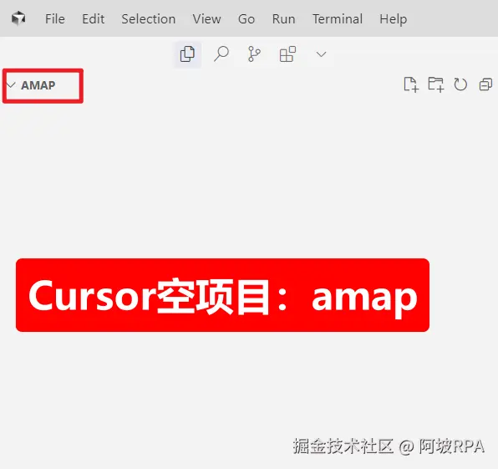Open the Help menu
Viewport: 498px width, 469px height.
pos(394,19)
